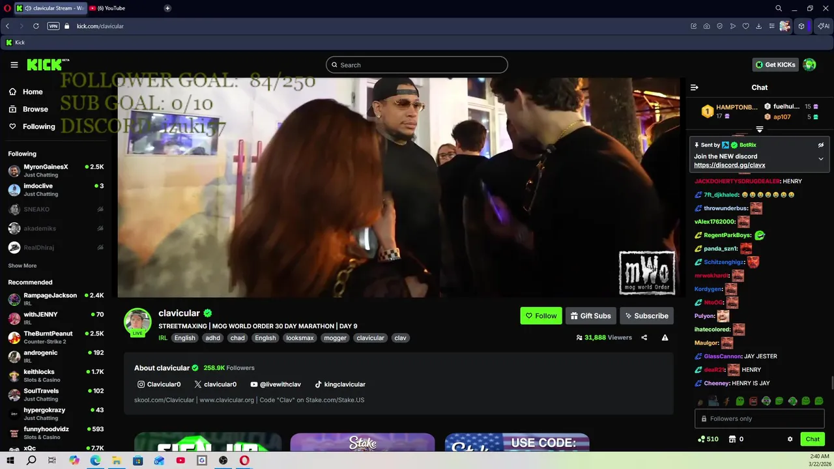The width and height of the screenshot is (834, 469).
Task: Open Microsoft Edge from taskbar
Action: coord(95,461)
